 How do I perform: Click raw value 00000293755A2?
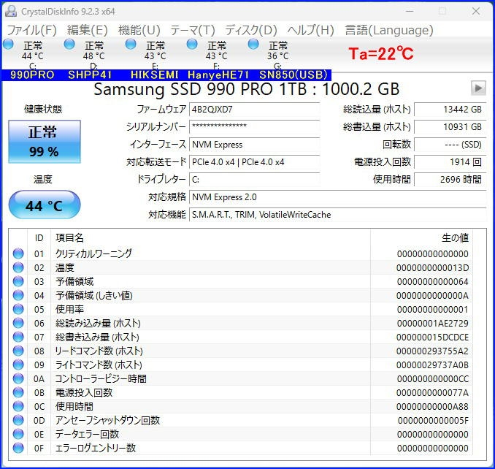(x=432, y=351)
